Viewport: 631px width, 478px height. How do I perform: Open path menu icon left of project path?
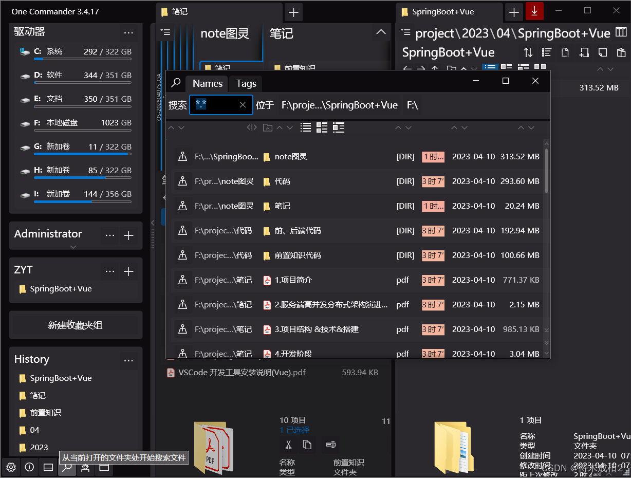coord(406,33)
